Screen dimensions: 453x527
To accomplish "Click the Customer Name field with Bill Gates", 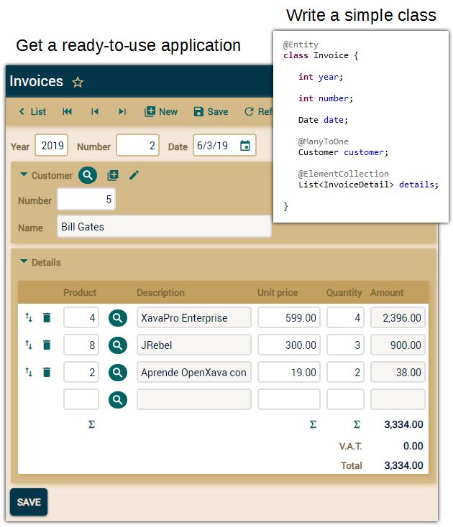I will pyautogui.click(x=164, y=227).
